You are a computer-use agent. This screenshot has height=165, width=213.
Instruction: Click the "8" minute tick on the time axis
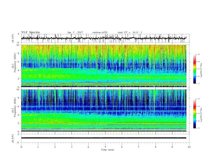pyautogui.click(x=155, y=147)
